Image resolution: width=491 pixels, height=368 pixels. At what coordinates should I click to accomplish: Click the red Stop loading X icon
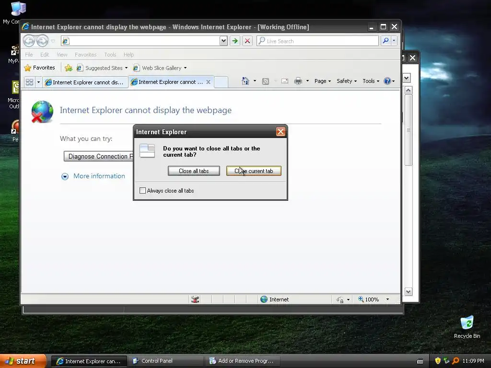click(247, 41)
